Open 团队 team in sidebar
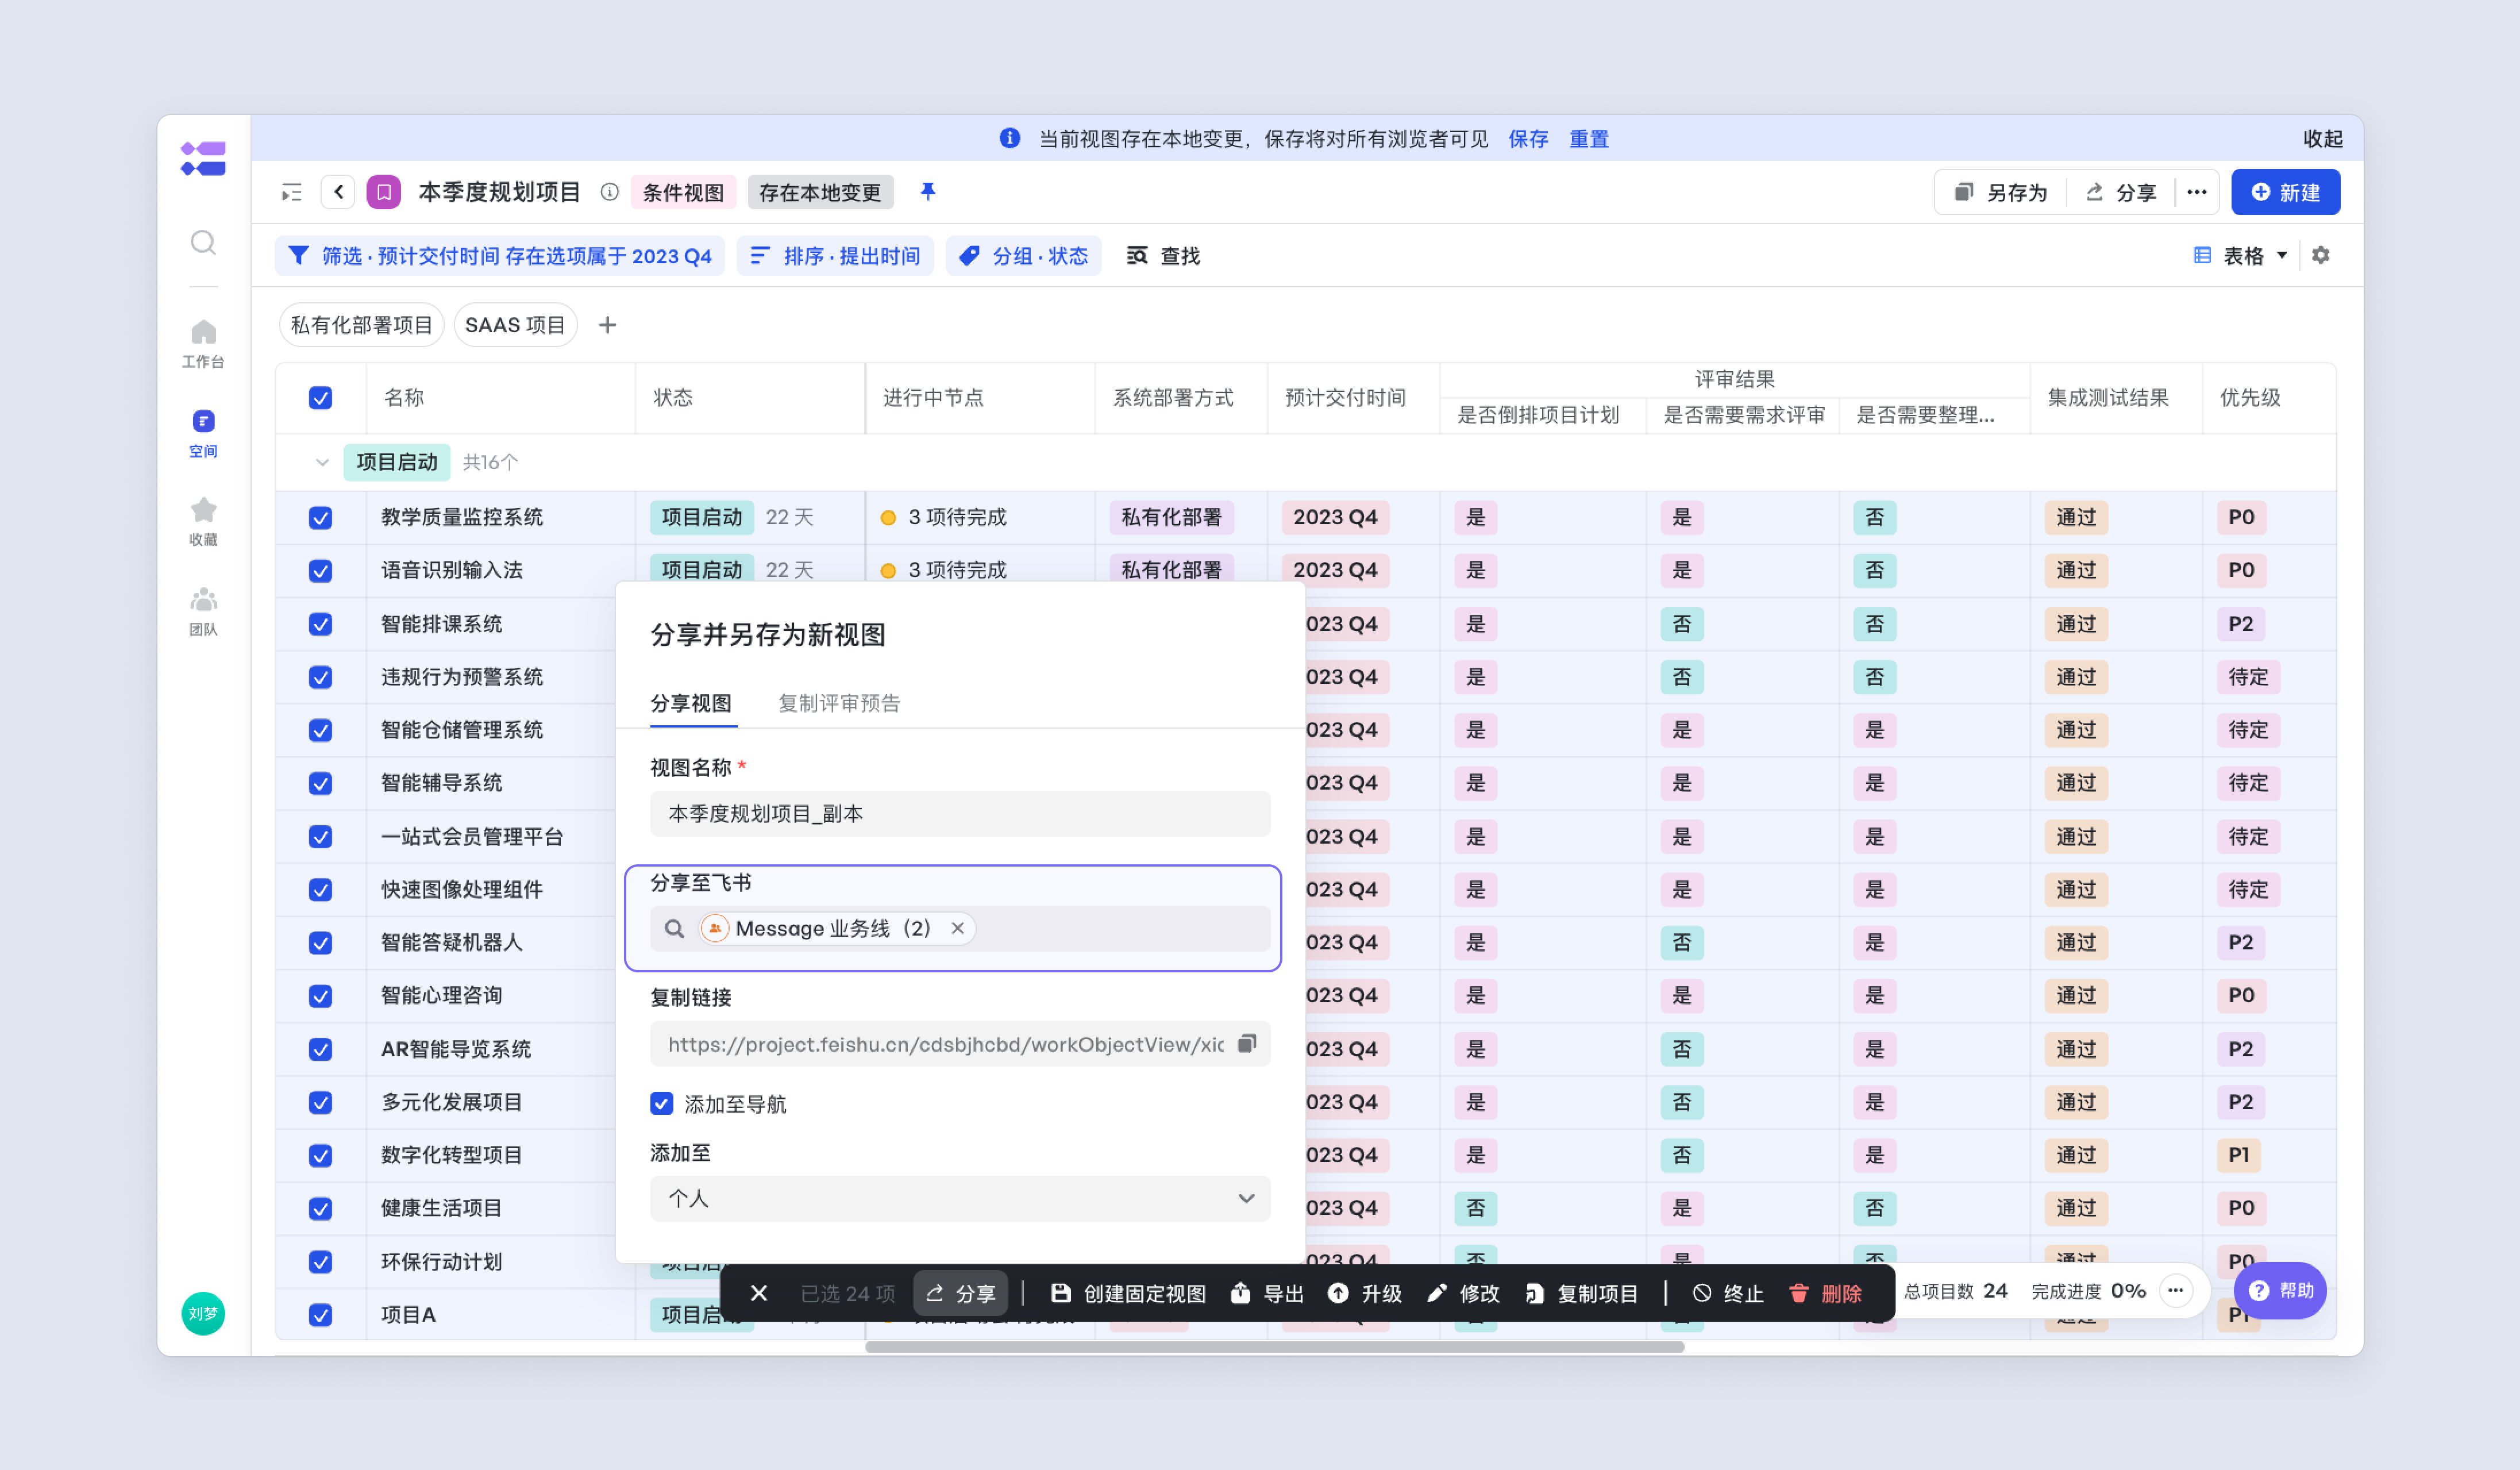Screen dimensions: 2520x1470 point(203,612)
